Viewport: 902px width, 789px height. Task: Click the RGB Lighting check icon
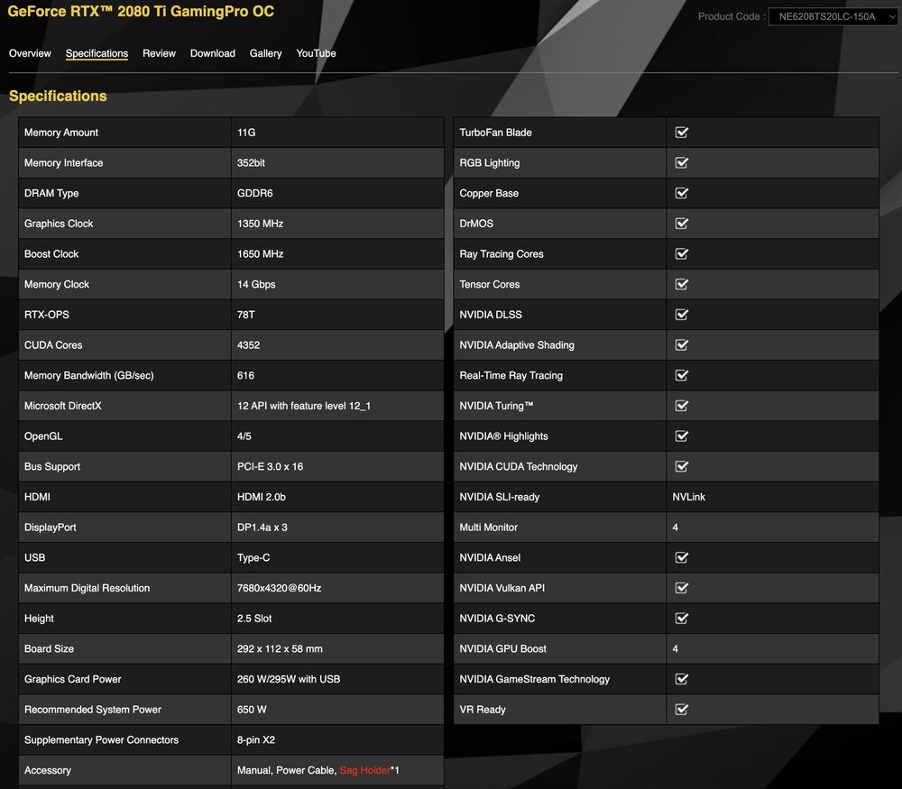(x=682, y=162)
